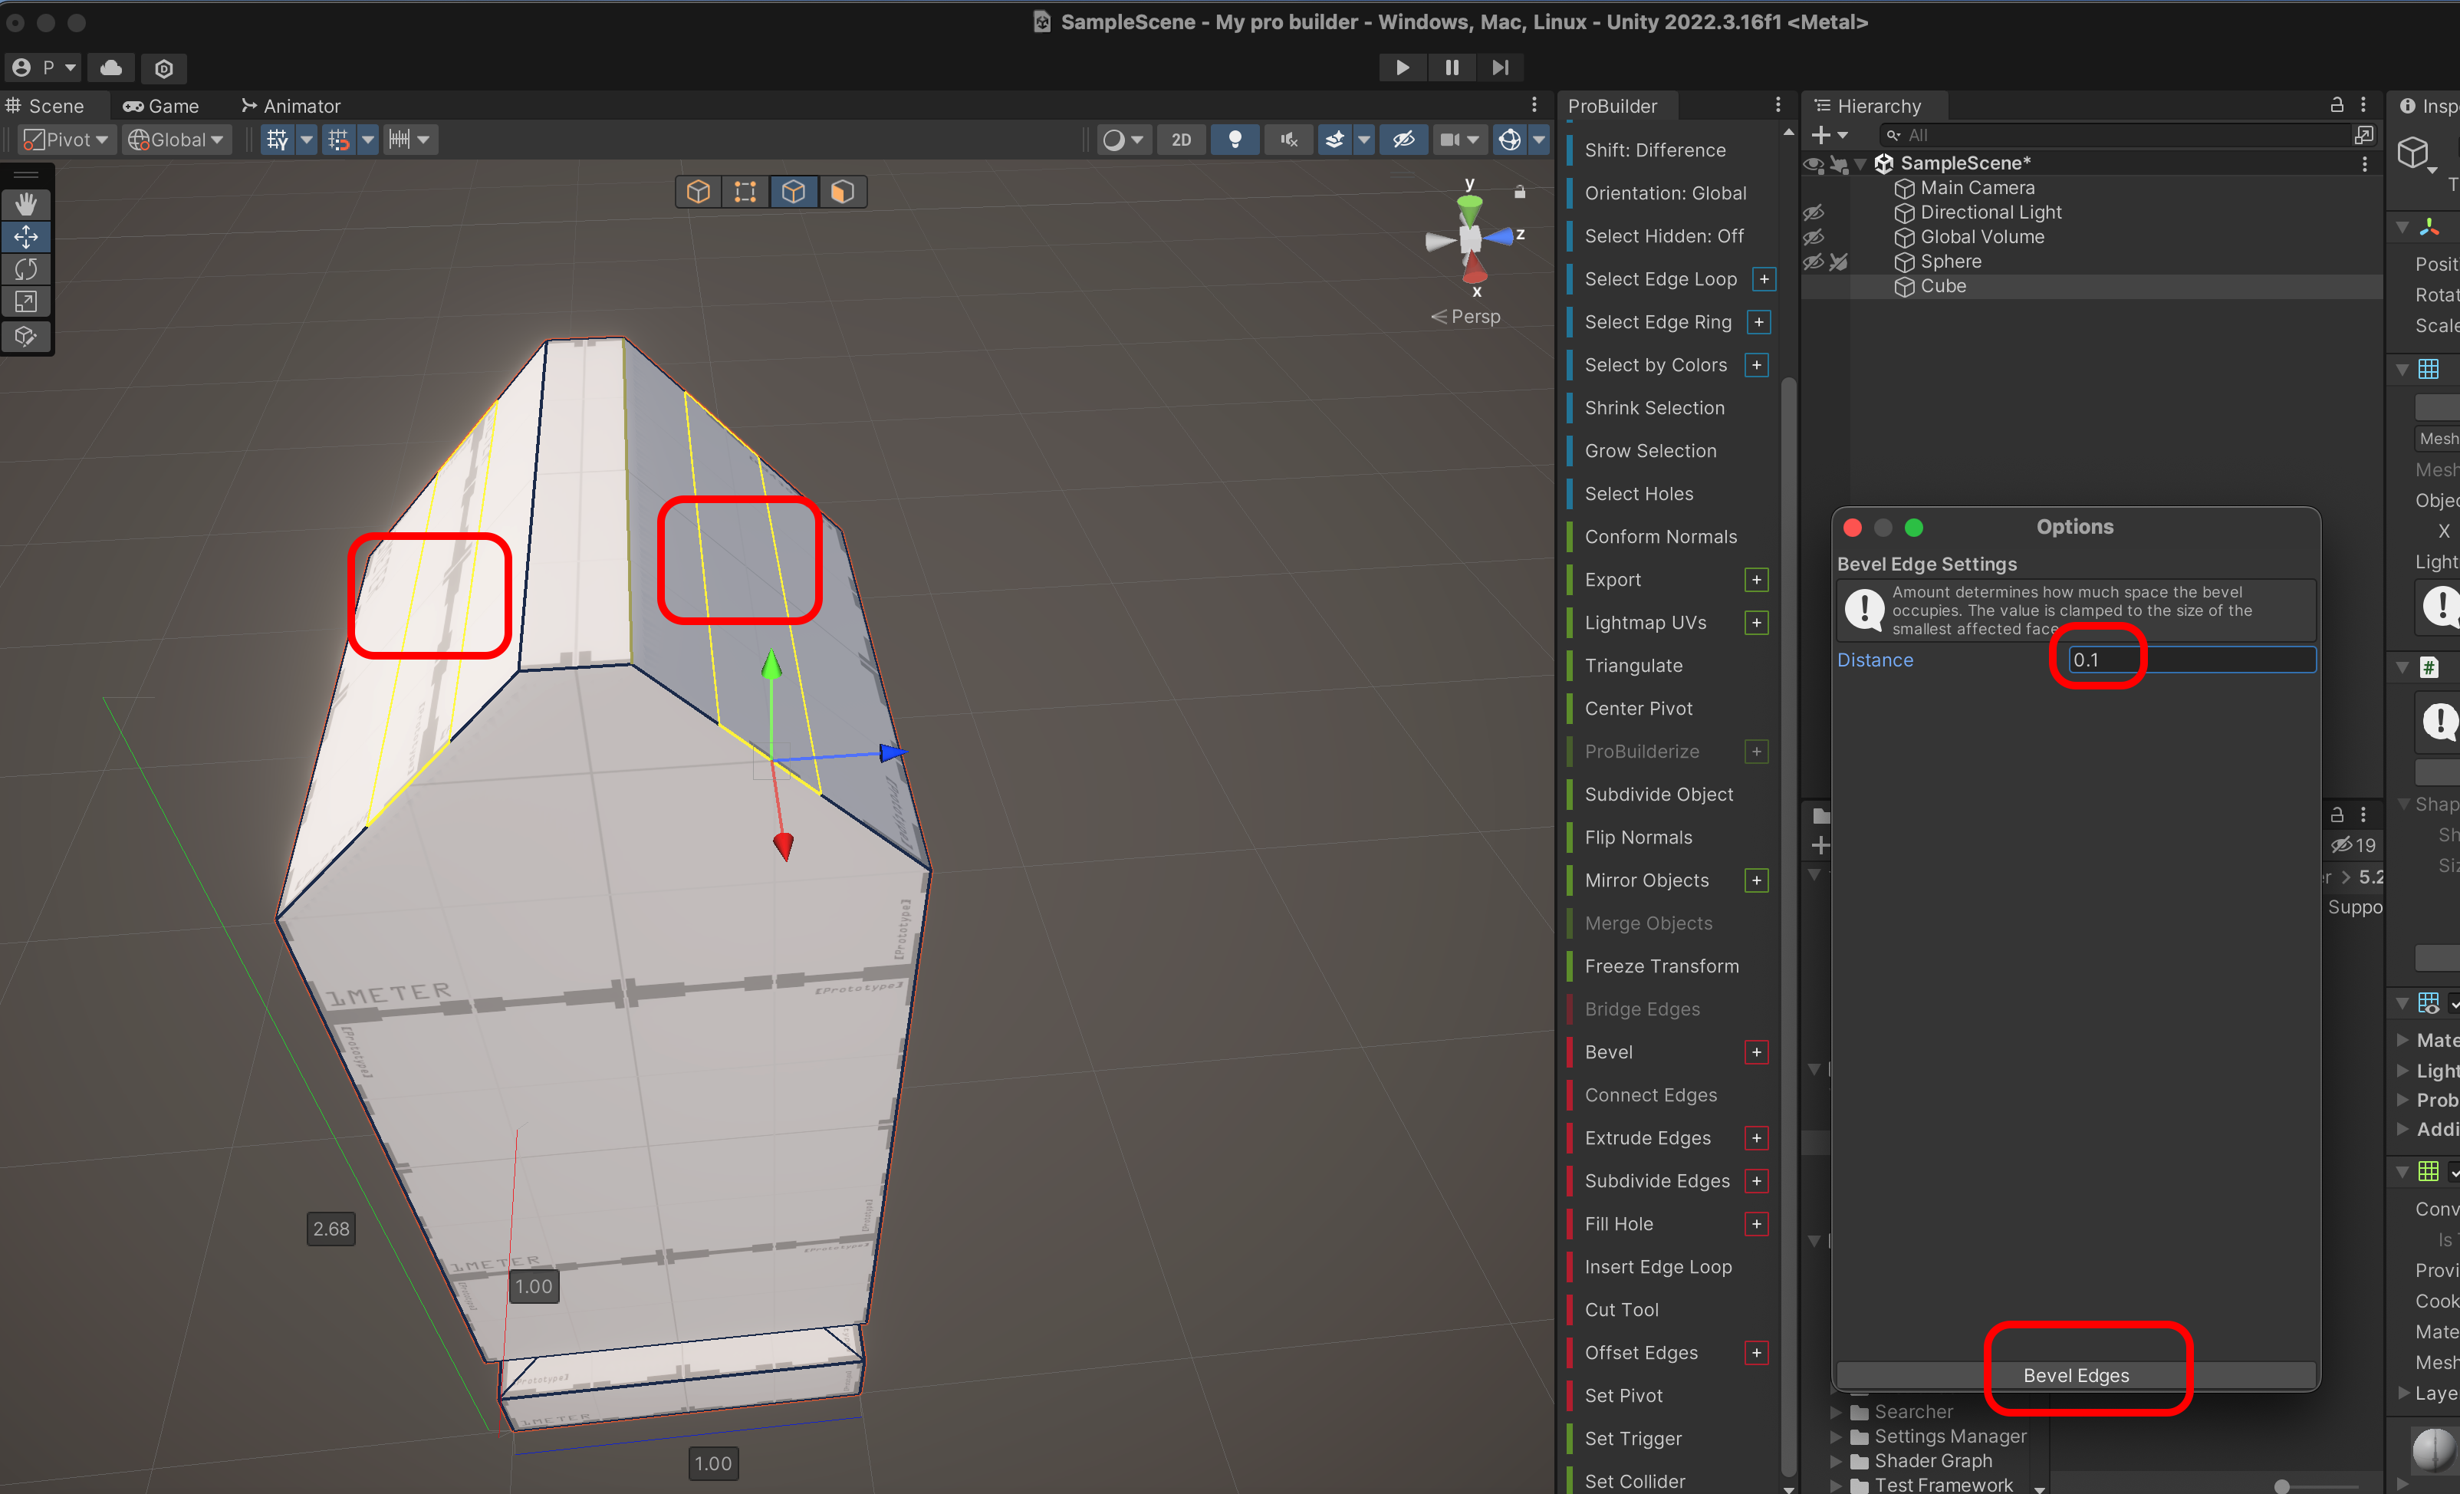The image size is (2460, 1494).
Task: Click the Distance input field
Action: 2190,660
